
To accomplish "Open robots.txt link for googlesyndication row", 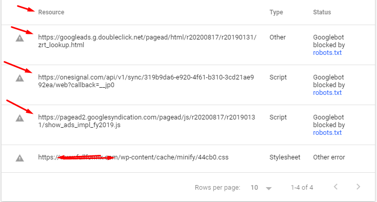I will click(327, 133).
